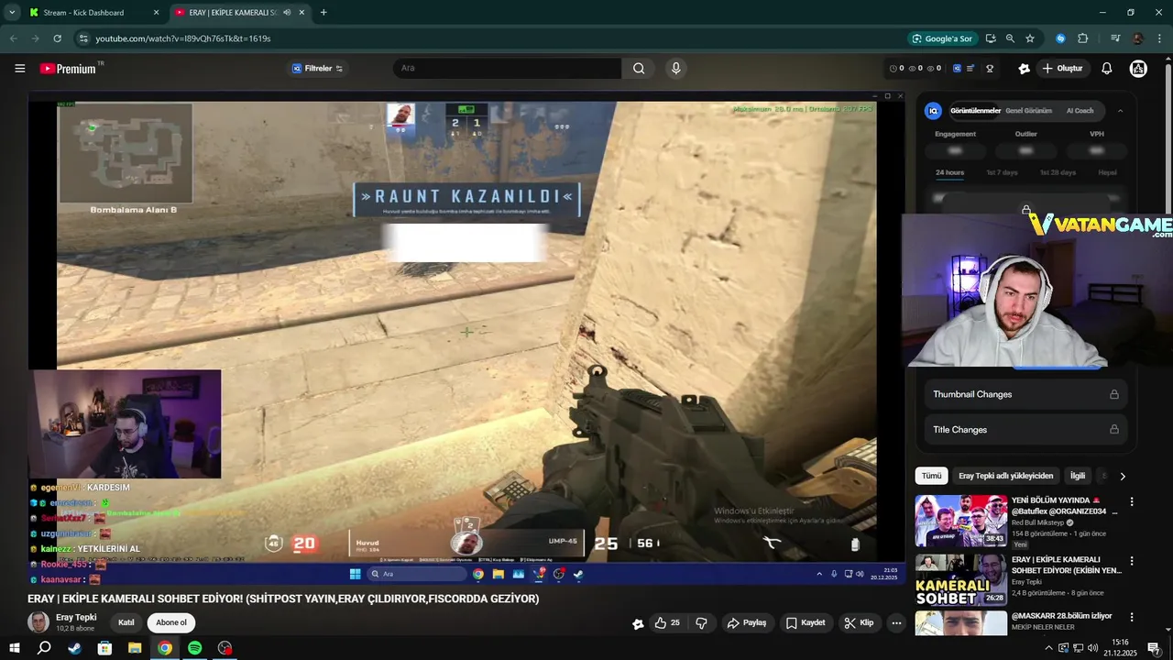
Task: Open Windows Start menu
Action: pyautogui.click(x=14, y=648)
